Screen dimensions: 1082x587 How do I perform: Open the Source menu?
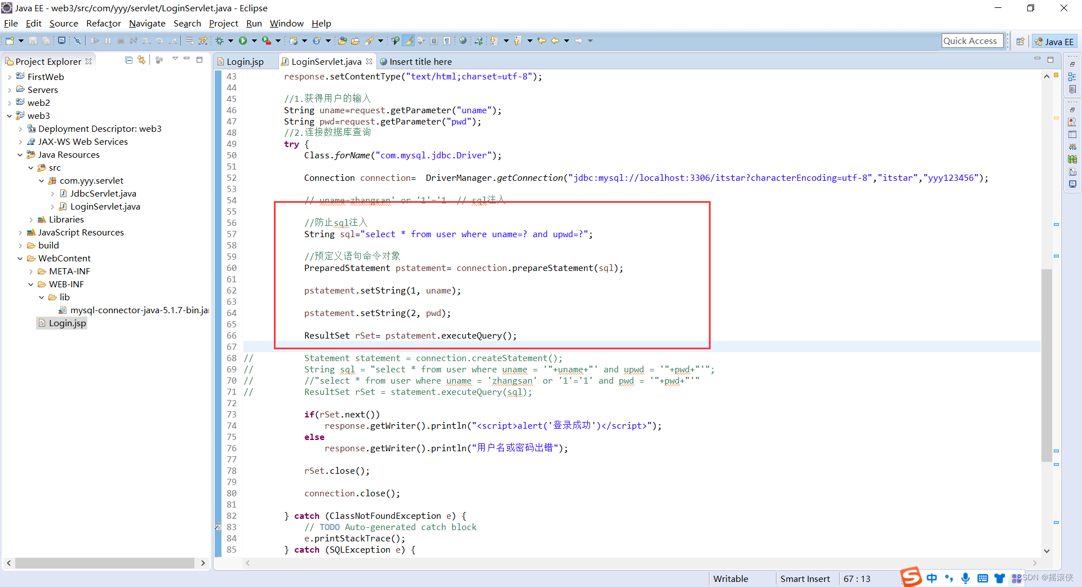pyautogui.click(x=64, y=23)
